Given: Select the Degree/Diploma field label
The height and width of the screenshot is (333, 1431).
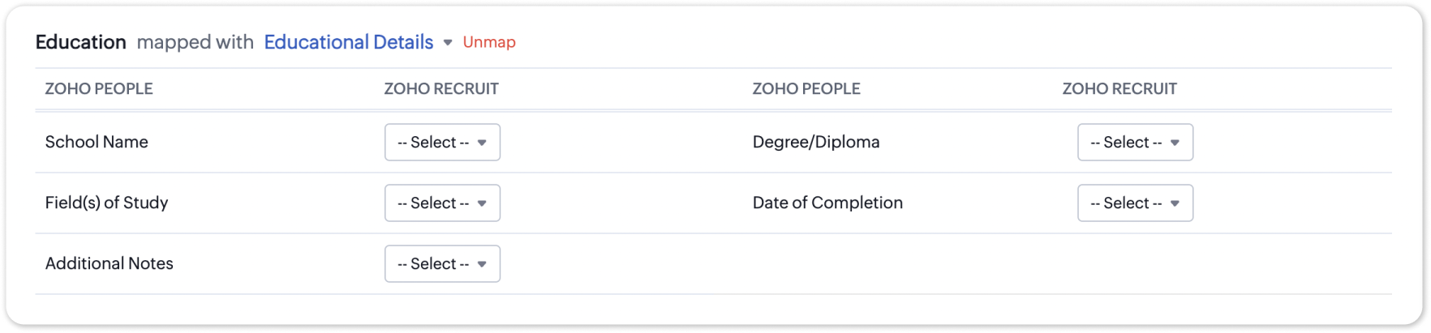Looking at the screenshot, I should coord(816,142).
